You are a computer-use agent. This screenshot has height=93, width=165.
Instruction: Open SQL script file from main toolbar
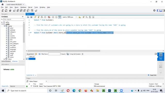6,11
